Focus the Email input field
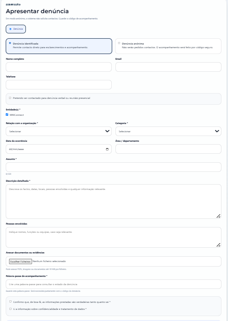The height and width of the screenshot is (321, 228). (x=168, y=67)
